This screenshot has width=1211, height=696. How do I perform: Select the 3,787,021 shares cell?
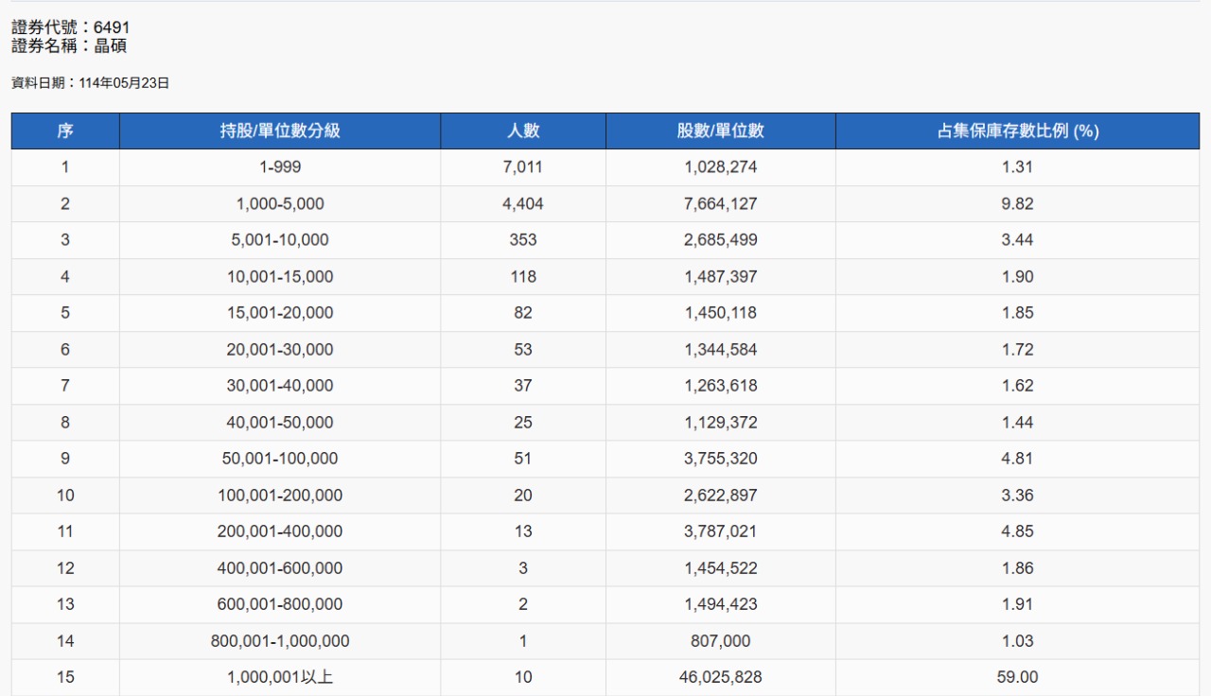(x=720, y=531)
